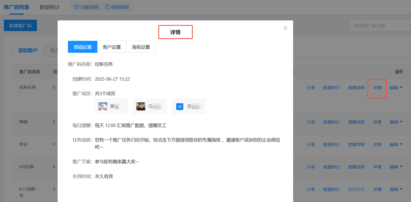Screen dimensions: 411x202
Task: Click 马 member's avatar photo
Action: (x=141, y=106)
